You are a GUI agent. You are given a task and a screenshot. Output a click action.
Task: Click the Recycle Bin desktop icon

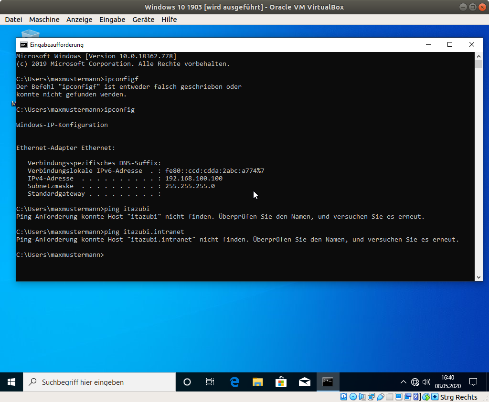[x=31, y=33]
